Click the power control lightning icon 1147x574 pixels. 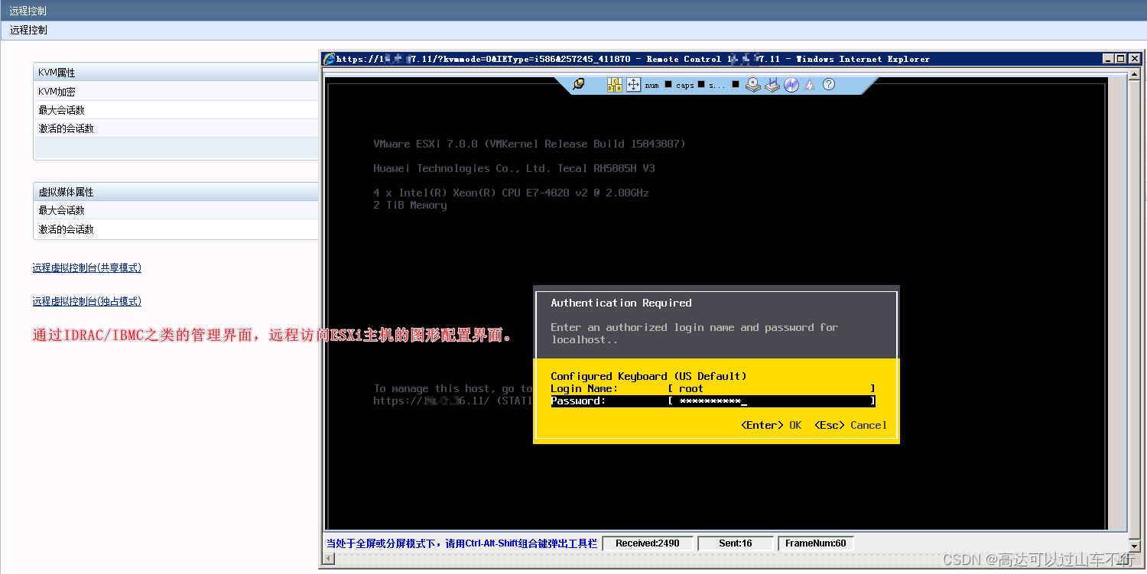(809, 84)
